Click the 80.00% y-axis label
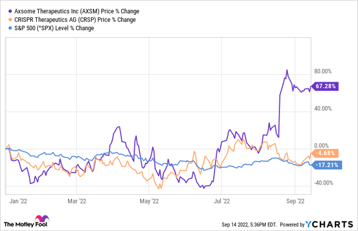 tap(323, 71)
